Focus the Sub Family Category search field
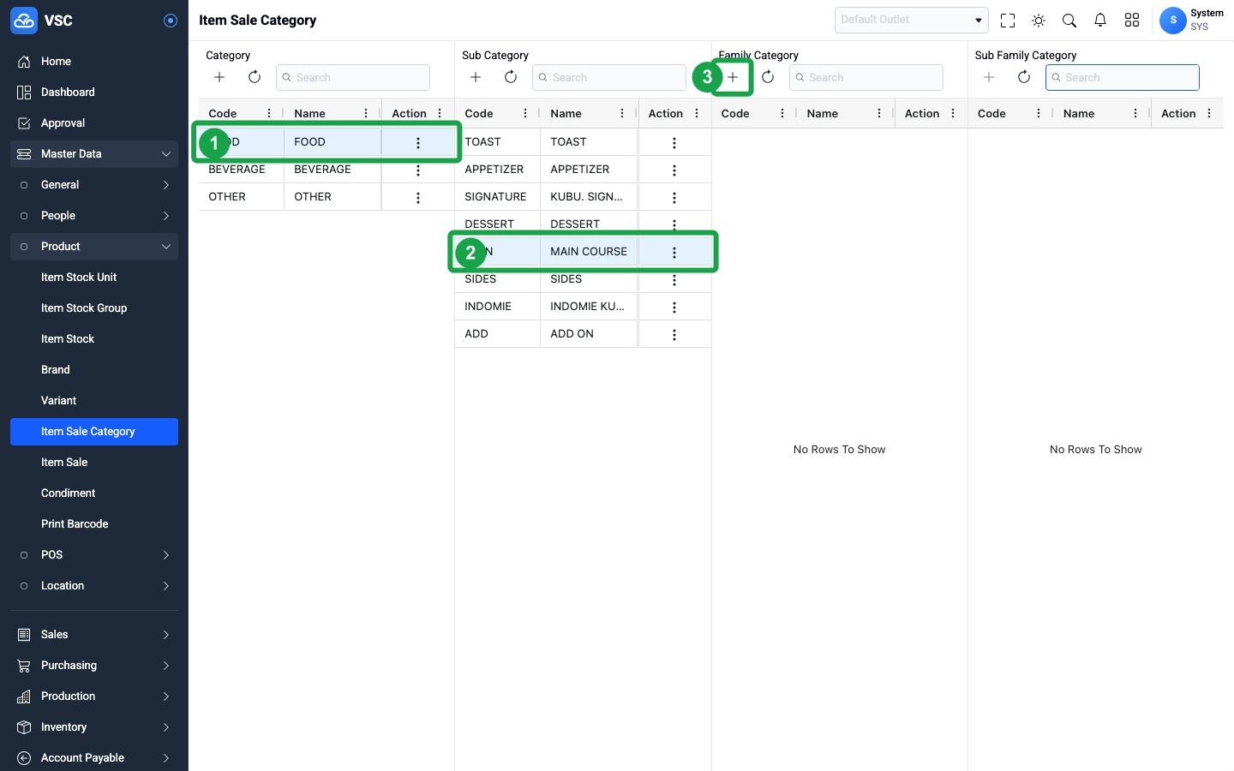1234x771 pixels. click(1123, 77)
